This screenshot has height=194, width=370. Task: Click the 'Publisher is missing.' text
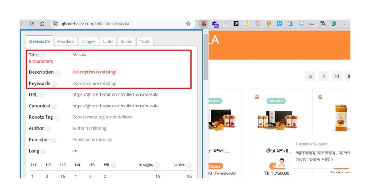click(x=92, y=140)
